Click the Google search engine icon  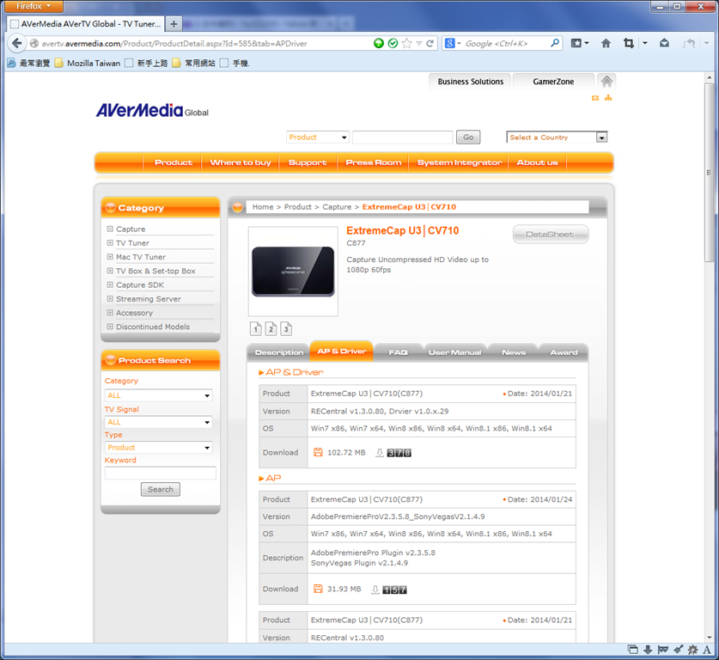pyautogui.click(x=450, y=43)
